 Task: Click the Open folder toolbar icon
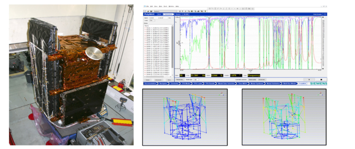148,11
